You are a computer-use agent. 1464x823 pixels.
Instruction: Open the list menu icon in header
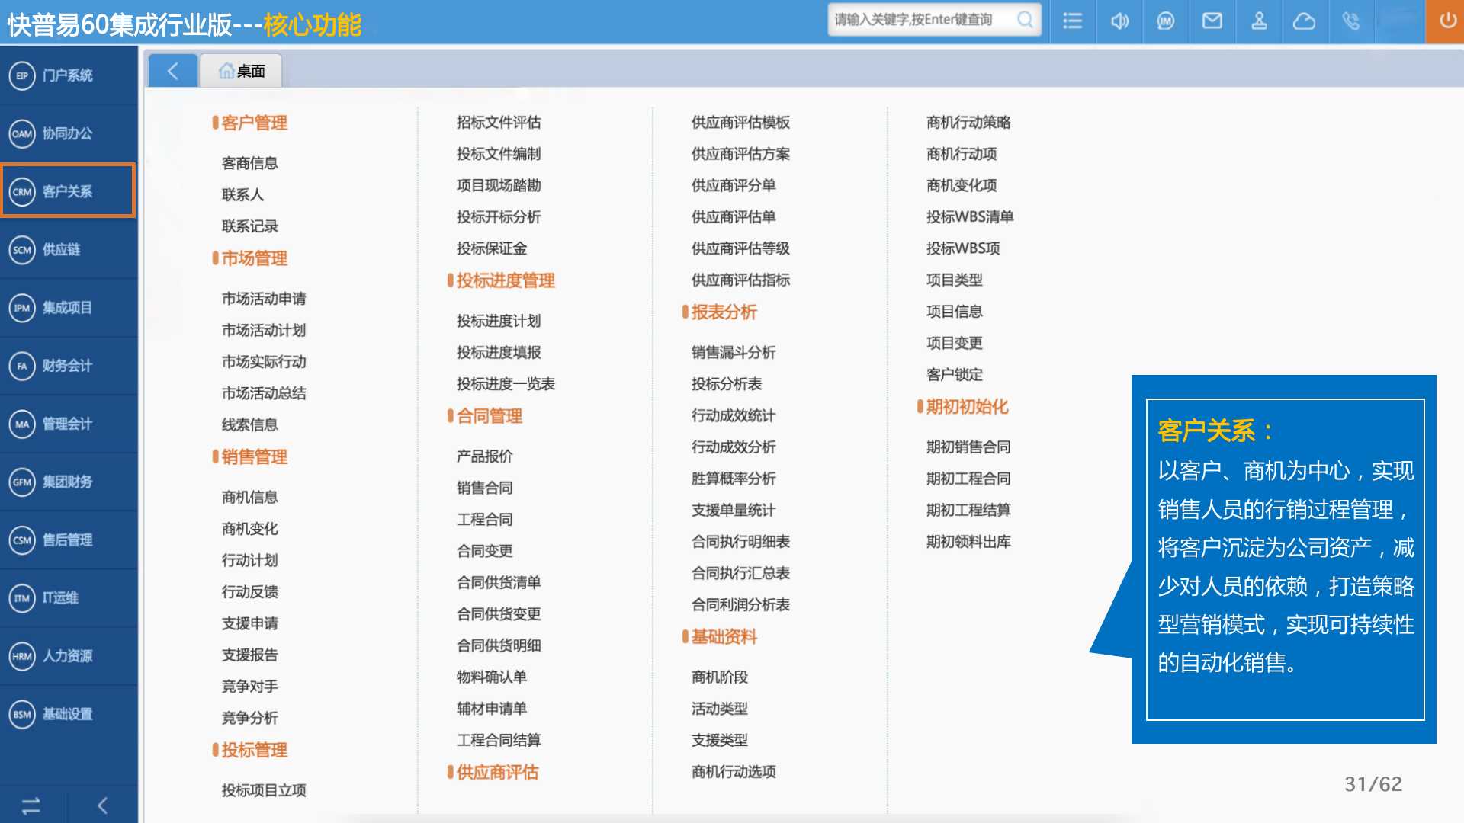(1072, 21)
